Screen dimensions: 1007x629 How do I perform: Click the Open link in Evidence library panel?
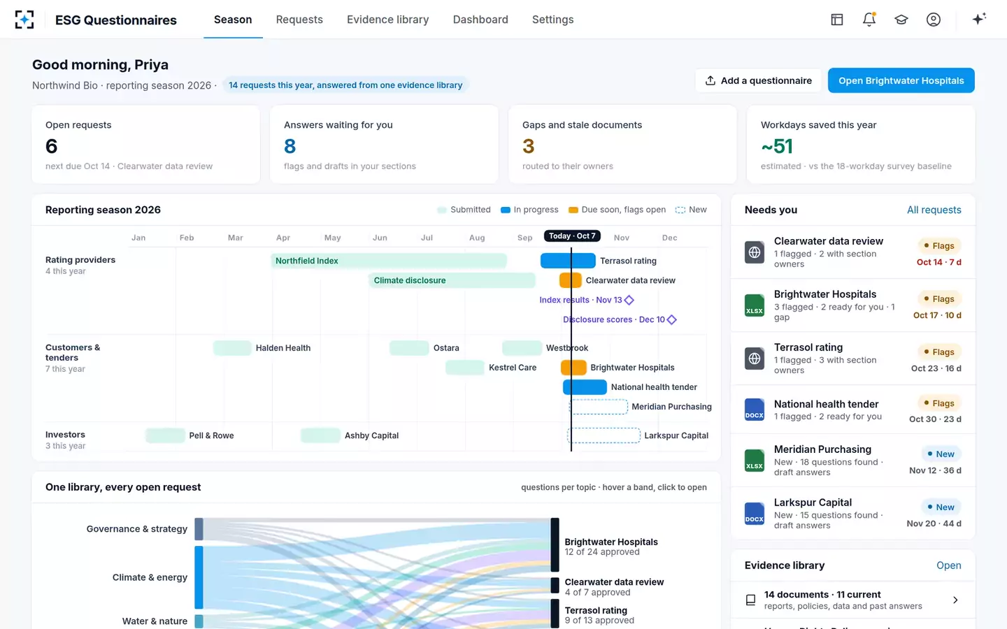pyautogui.click(x=949, y=565)
